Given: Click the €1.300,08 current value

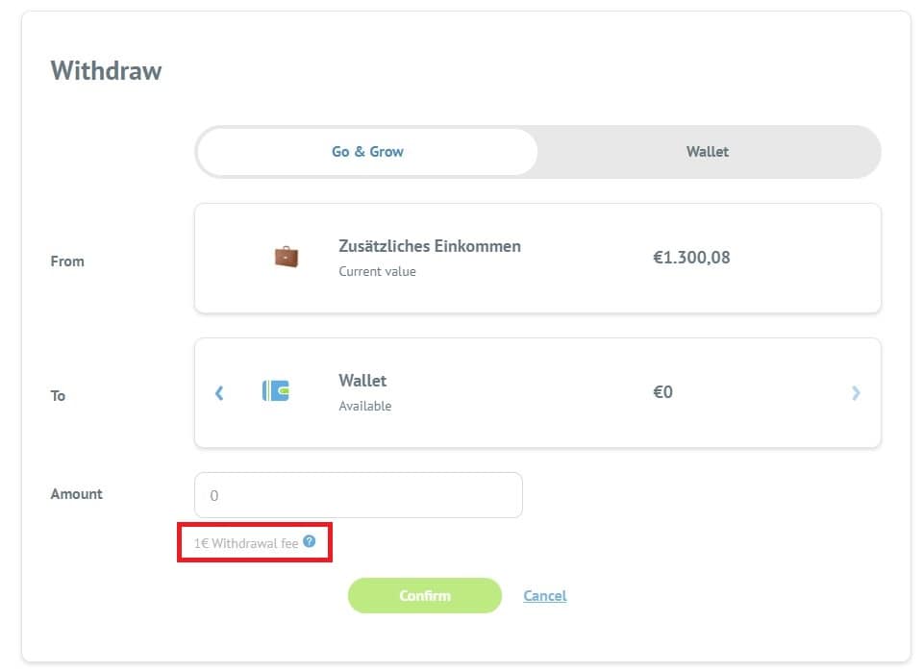Looking at the screenshot, I should [x=691, y=257].
